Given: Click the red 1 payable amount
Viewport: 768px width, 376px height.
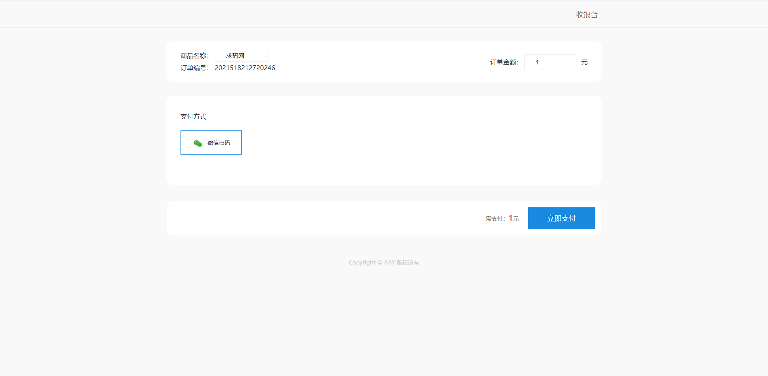Looking at the screenshot, I should pos(511,218).
